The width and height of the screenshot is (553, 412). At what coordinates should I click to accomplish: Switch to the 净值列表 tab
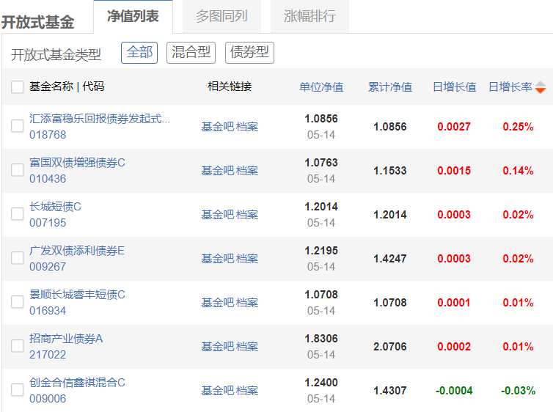133,16
